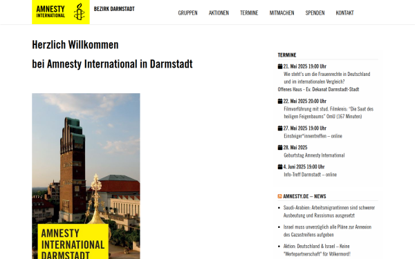Screen dimensions: 415x259
Task: Click calendar icon beside 22. Mai 2025
Action: pos(280,101)
